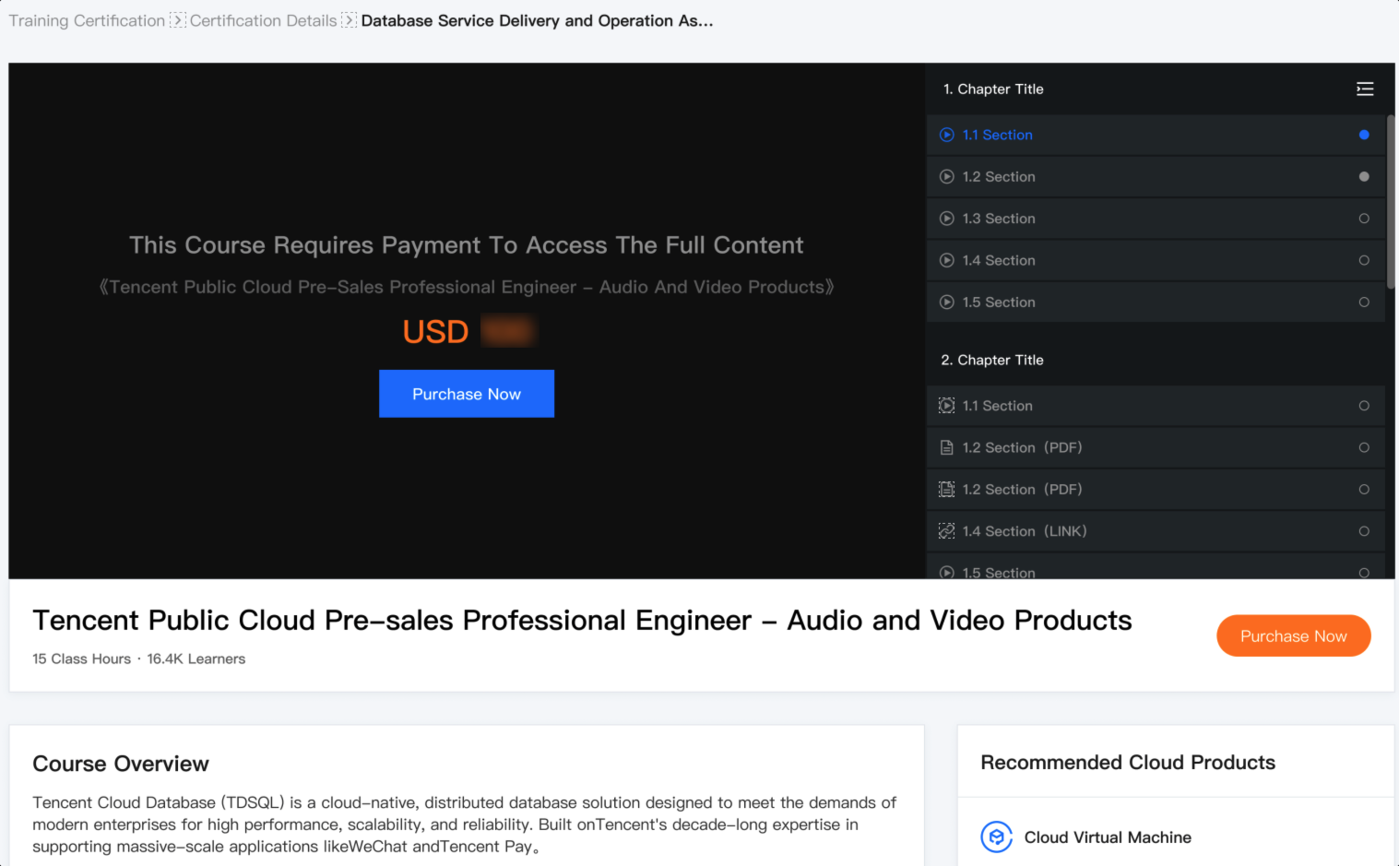Open the 1.5 Section label in chapter 1

[x=999, y=303]
